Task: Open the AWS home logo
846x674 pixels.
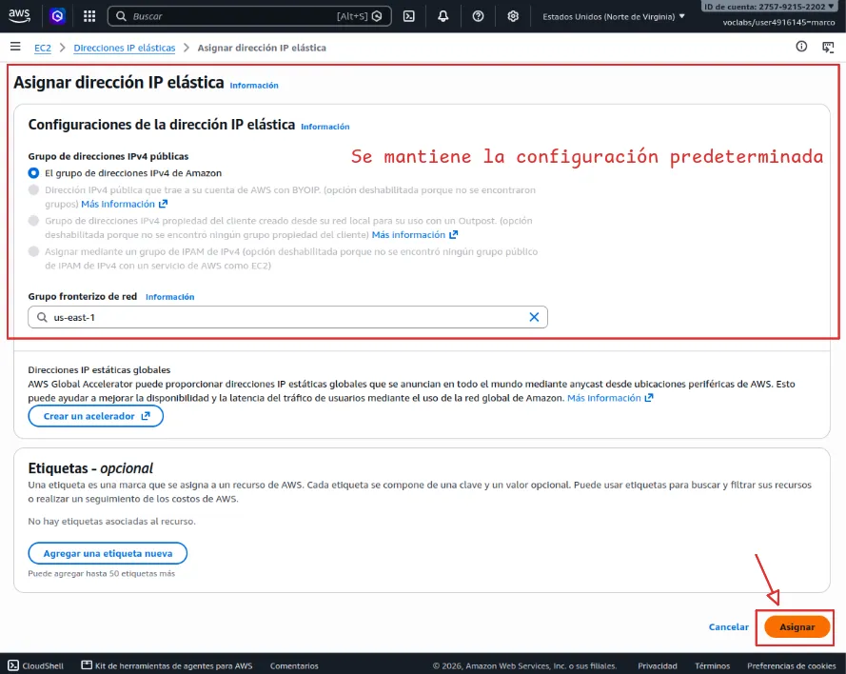Action: point(19,16)
